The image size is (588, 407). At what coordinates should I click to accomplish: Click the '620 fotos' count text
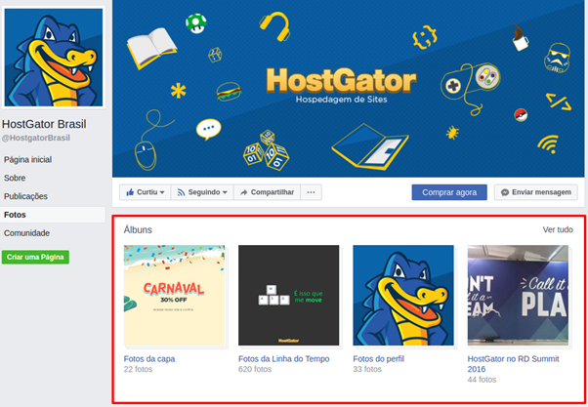click(x=255, y=369)
